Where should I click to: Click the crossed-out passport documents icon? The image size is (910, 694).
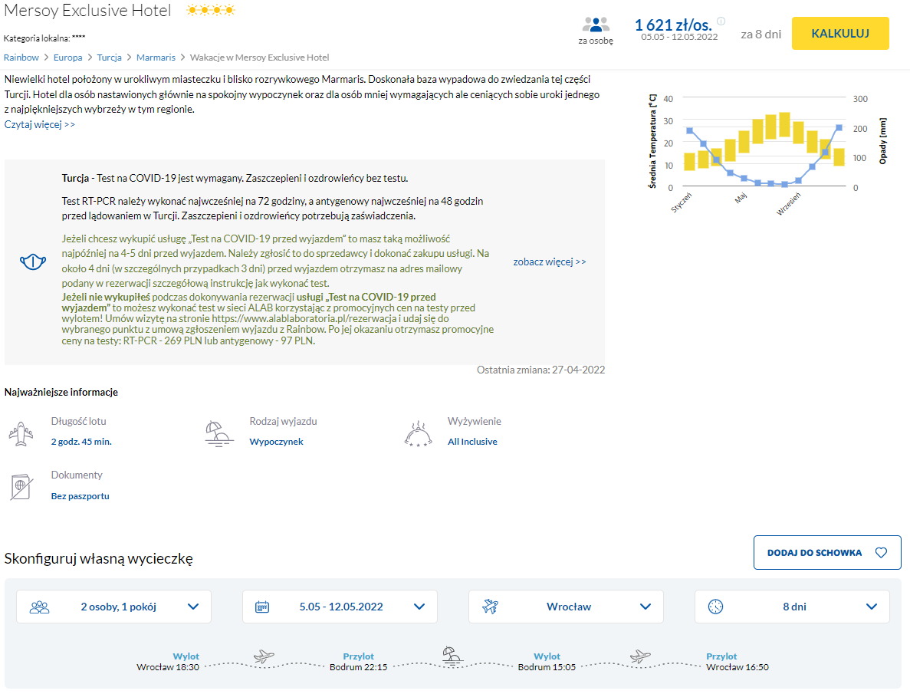(21, 486)
